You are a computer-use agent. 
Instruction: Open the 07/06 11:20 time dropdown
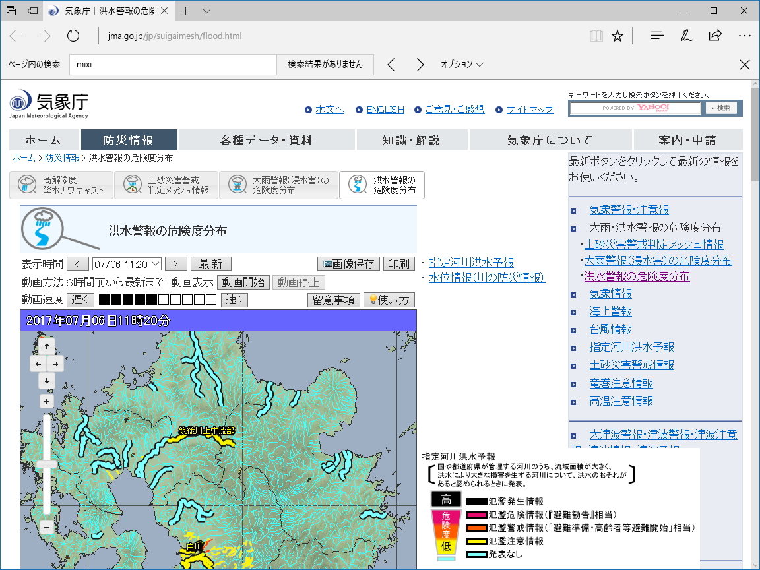point(126,263)
